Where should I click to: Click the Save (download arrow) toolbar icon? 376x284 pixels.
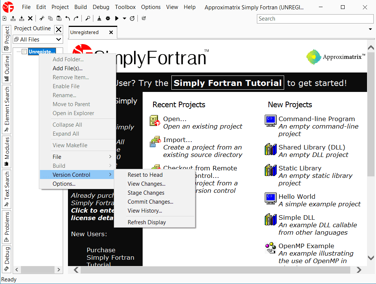(x=22, y=18)
